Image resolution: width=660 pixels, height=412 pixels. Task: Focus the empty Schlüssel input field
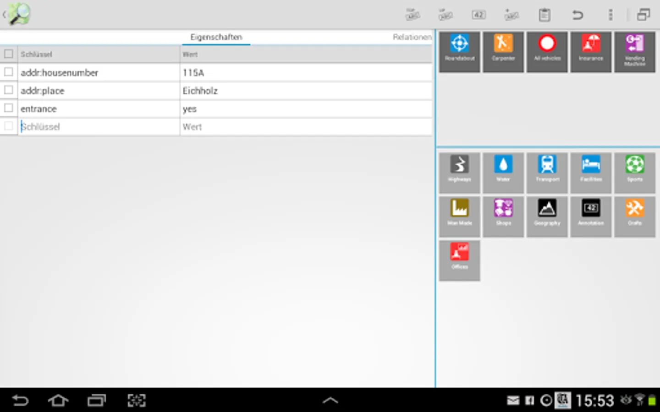99,127
